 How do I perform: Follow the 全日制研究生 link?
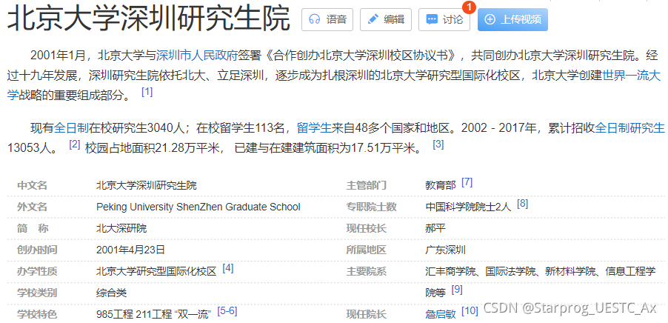pos(629,127)
